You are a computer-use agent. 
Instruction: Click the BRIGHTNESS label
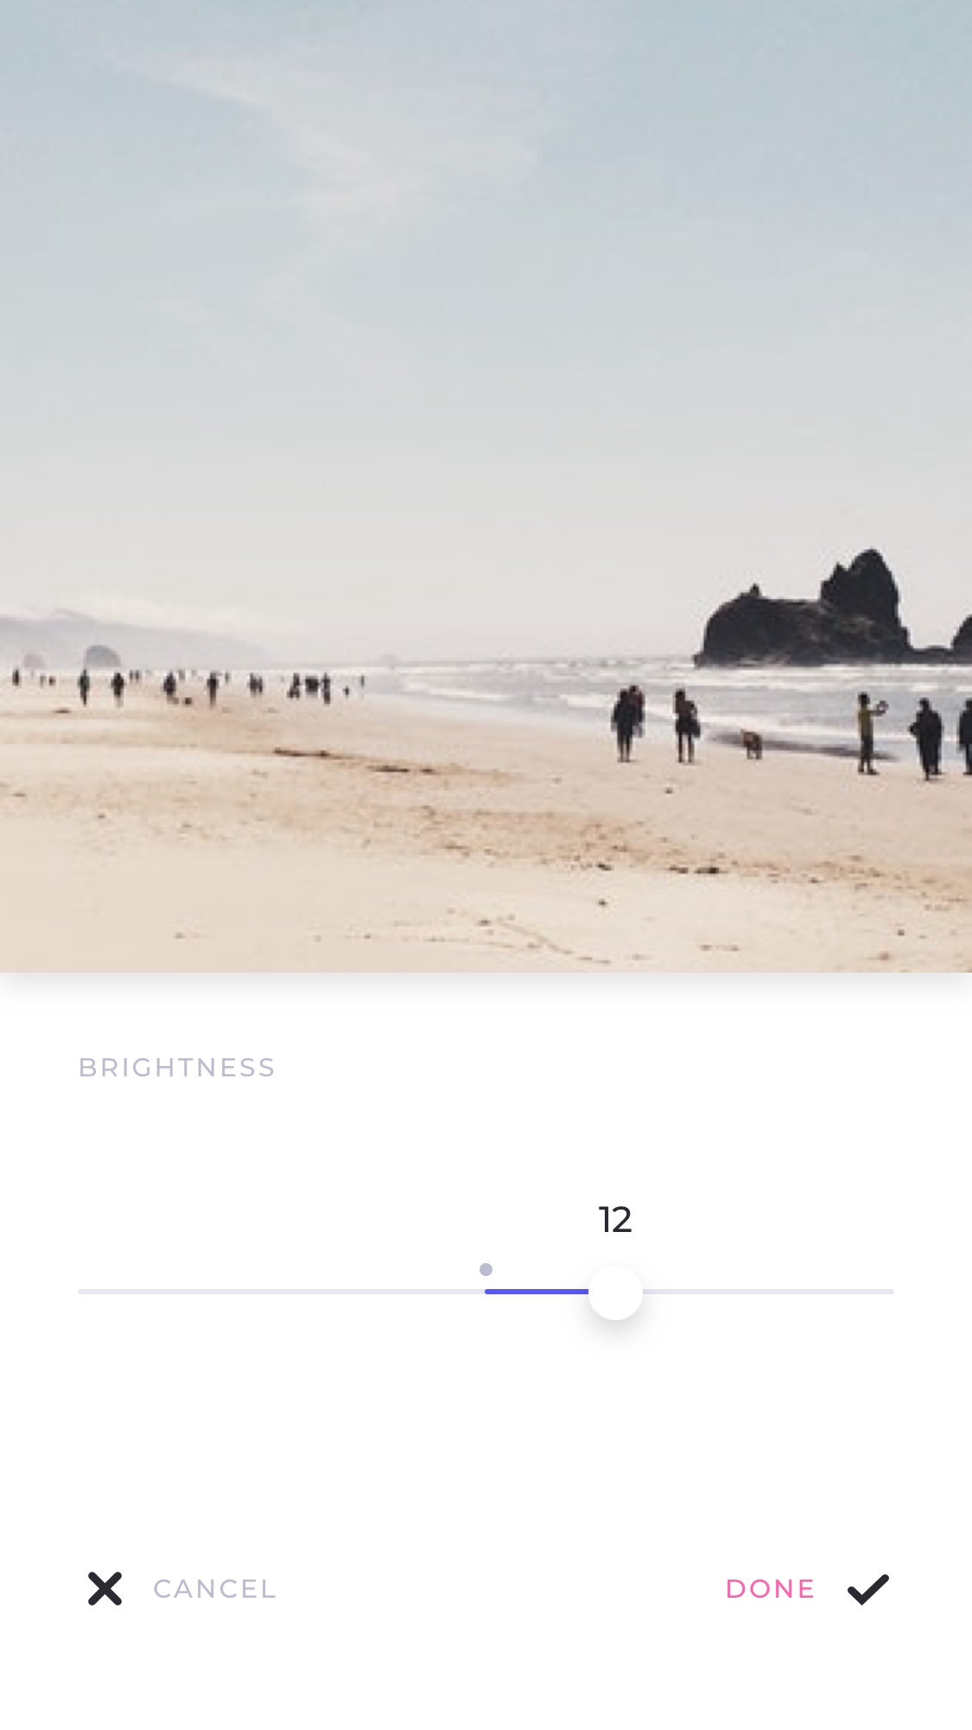(177, 1068)
